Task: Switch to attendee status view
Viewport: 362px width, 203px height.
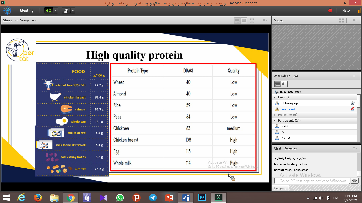Action: pyautogui.click(x=284, y=84)
